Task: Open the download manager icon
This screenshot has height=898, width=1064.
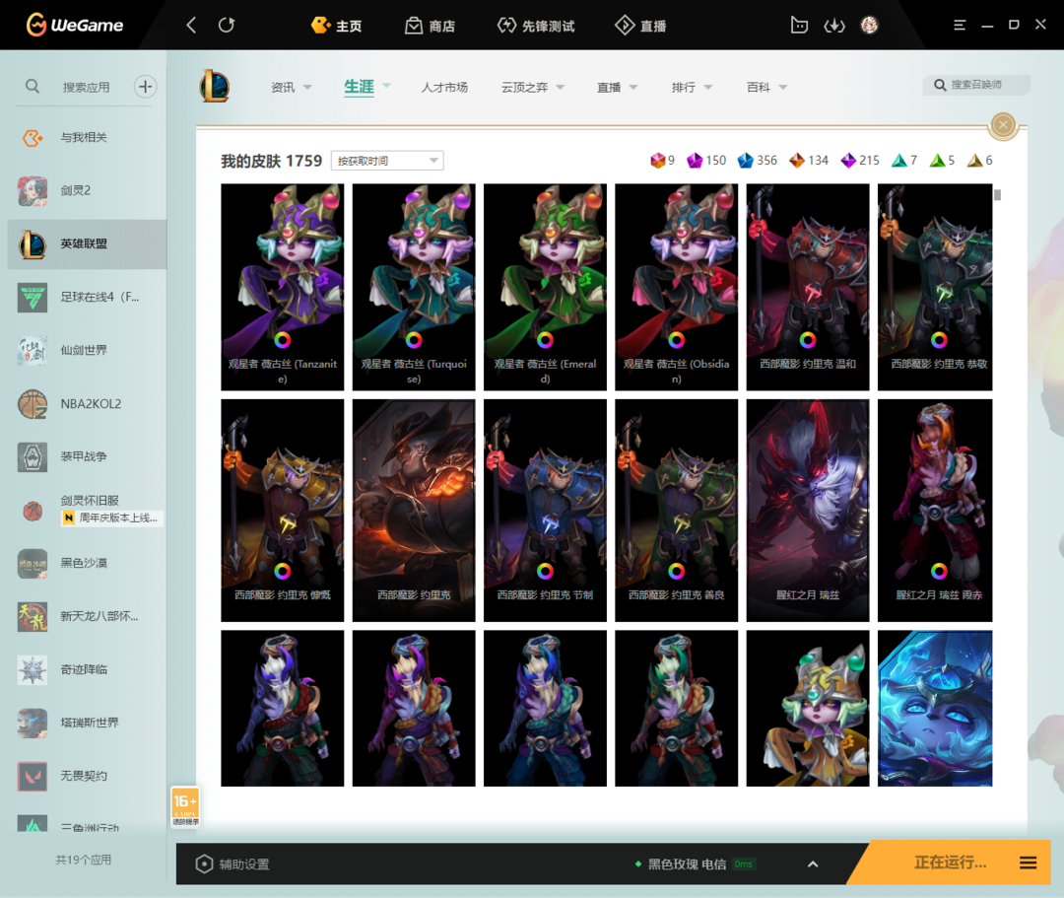Action: pyautogui.click(x=834, y=25)
